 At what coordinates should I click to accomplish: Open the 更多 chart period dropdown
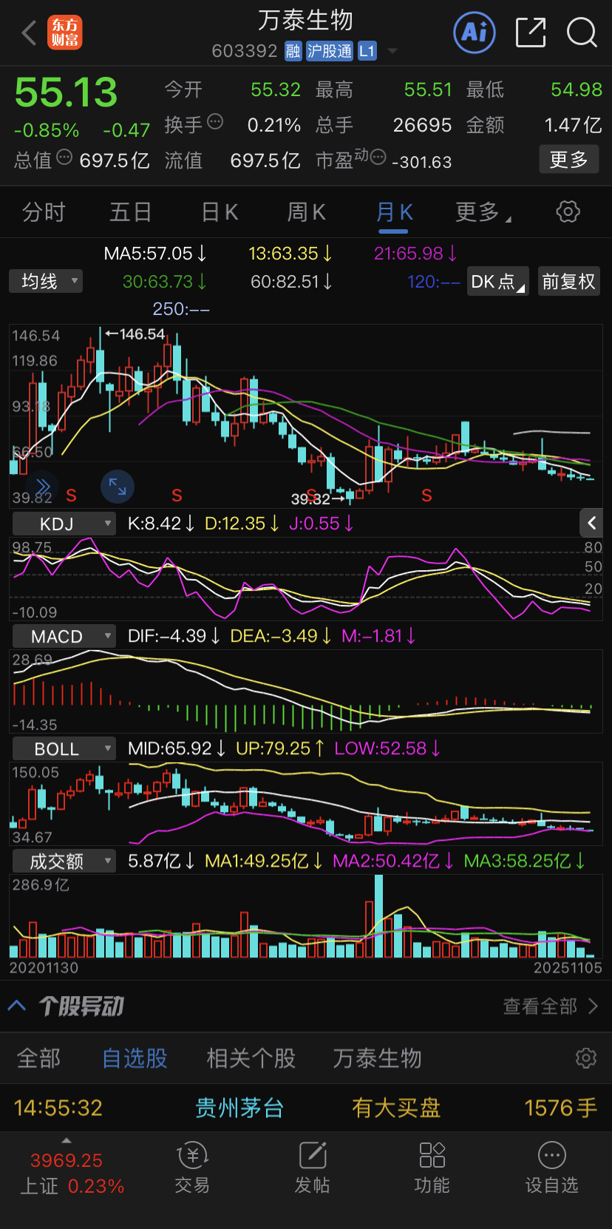tap(483, 212)
